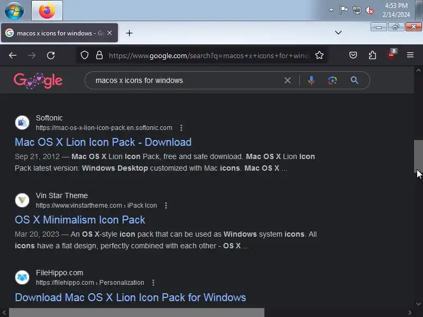Expand the list all tabs chevron

click(x=338, y=33)
